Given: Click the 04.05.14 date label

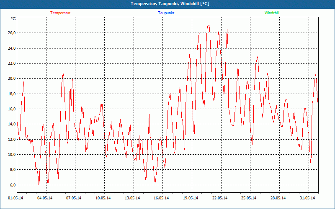Looking at the screenshot, I should 45,198.
